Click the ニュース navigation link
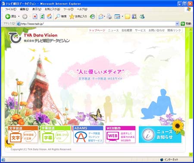194x163 pixels. [x=113, y=30]
